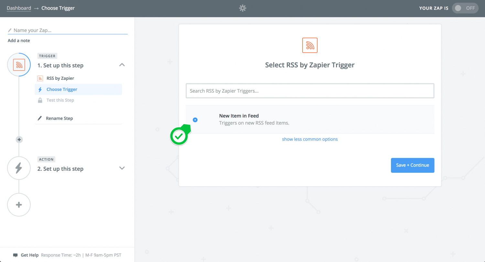
Task: Click Add a note
Action: [x=19, y=40]
